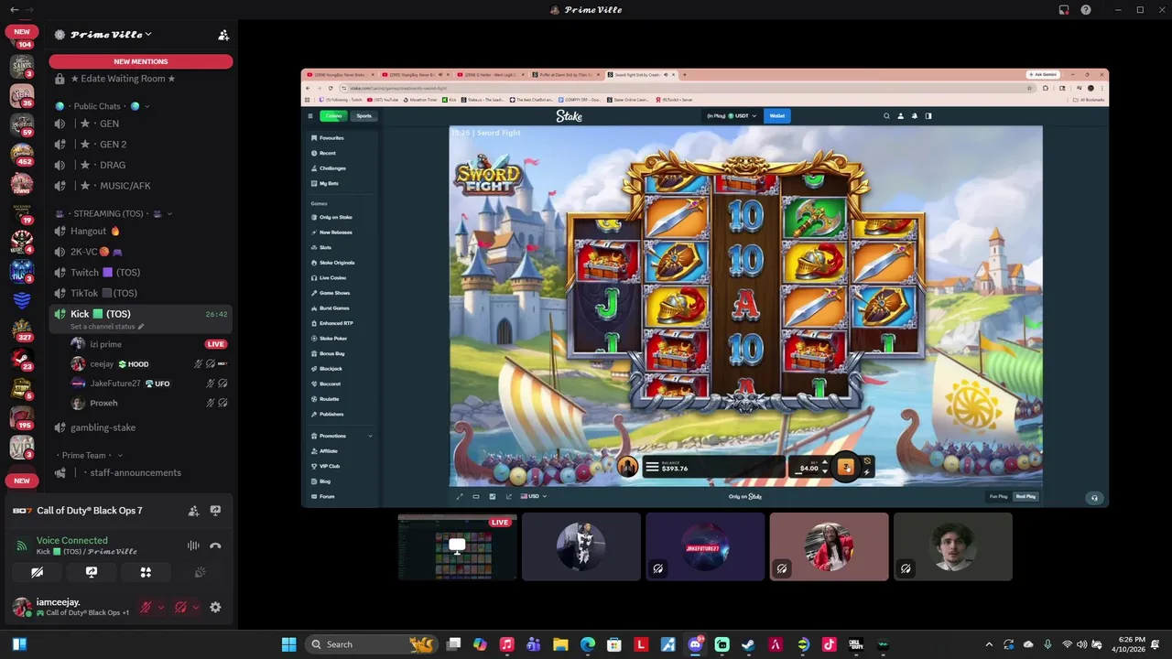The width and height of the screenshot is (1172, 659).
Task: Click the Discord forward navigation arrow
Action: 28,9
